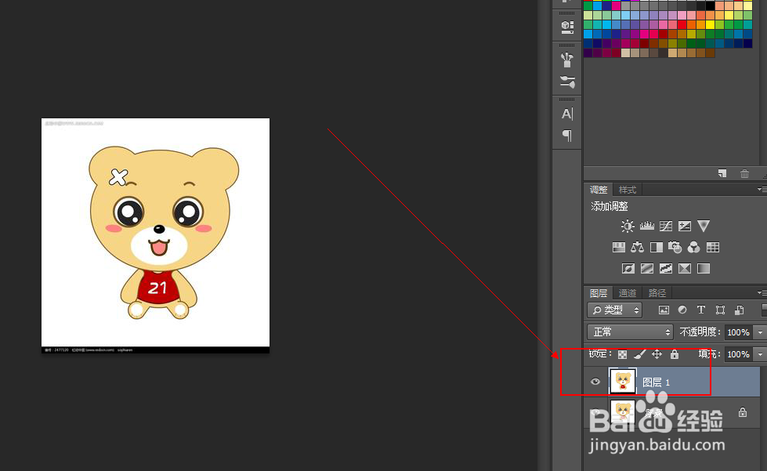Toggle pixel layer filter in Layers panel
The height and width of the screenshot is (471, 767).
click(664, 310)
